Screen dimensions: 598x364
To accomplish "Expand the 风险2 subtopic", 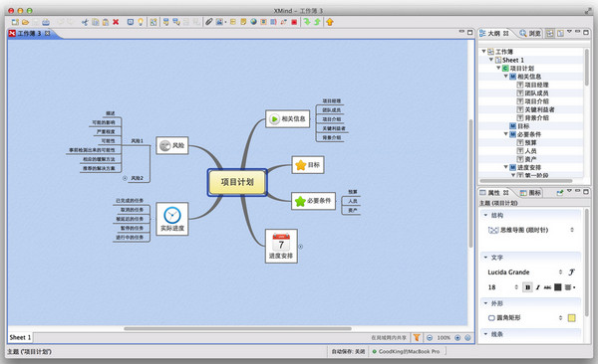I will 125,178.
